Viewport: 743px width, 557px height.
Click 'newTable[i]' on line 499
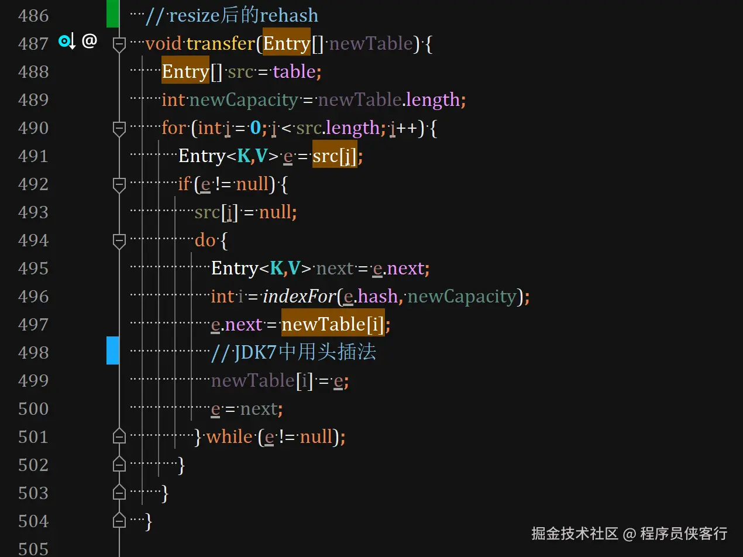point(262,380)
